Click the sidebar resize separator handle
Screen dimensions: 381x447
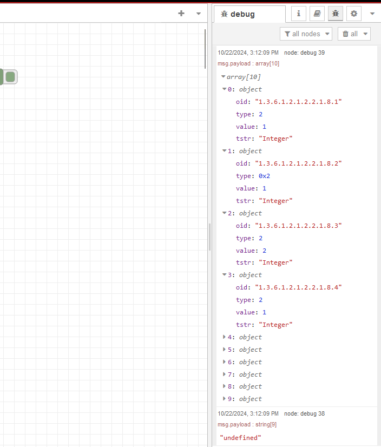(x=210, y=237)
